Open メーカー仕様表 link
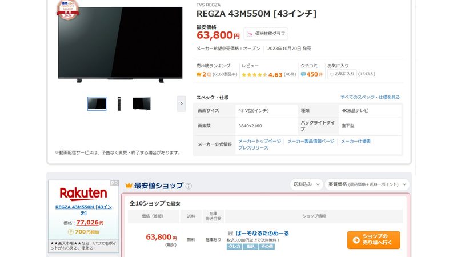The image size is (457, 257). click(x=355, y=141)
